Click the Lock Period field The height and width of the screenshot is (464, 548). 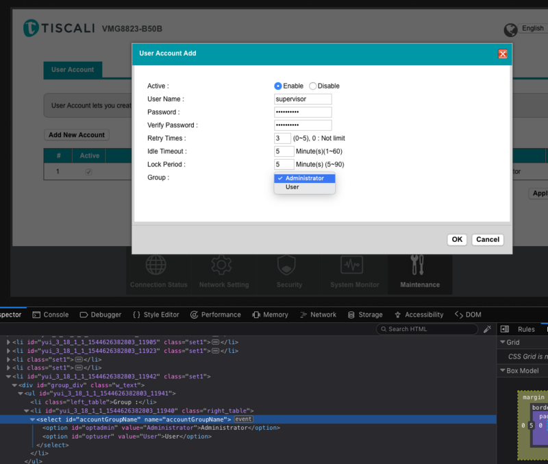coord(284,164)
